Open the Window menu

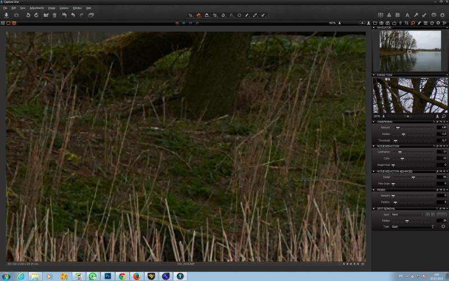pyautogui.click(x=77, y=8)
